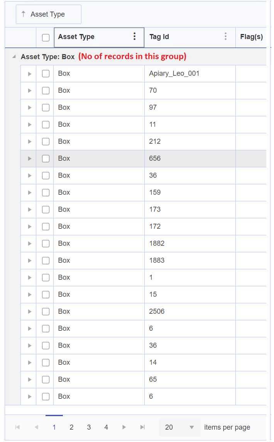Viewport: 274px width, 442px height.
Task: Open the Tag Id column menu
Action: (x=225, y=37)
